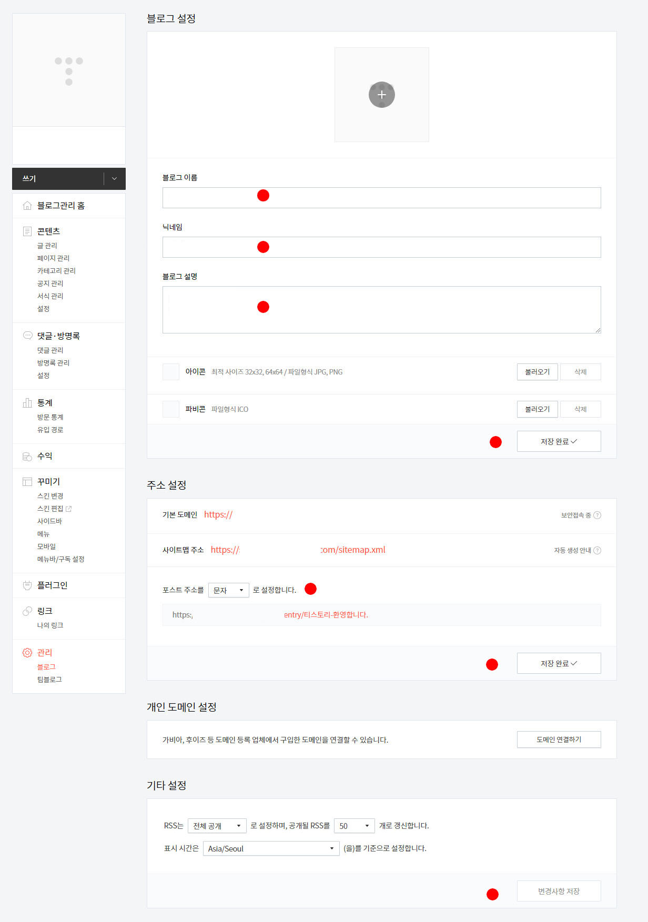This screenshot has height=922, width=648.
Task: Open 메뉴 under 꾸미기
Action: pos(43,534)
